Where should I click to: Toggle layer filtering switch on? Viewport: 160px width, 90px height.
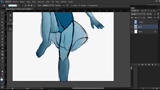(159, 10)
